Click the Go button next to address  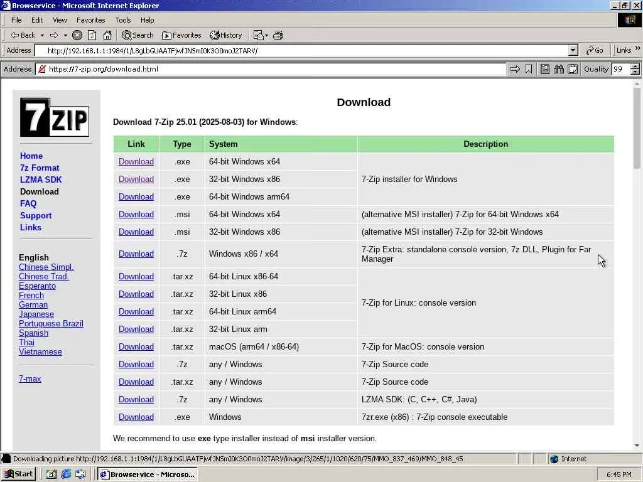tap(595, 50)
